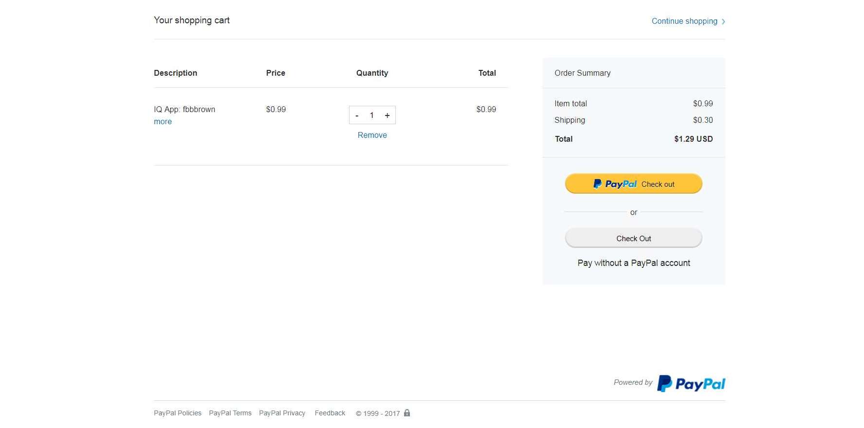Increase quantity with the plus button
Viewport: 864px width, 428px height.
[387, 115]
